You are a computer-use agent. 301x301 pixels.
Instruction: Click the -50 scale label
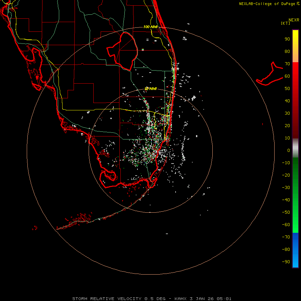click(286, 212)
